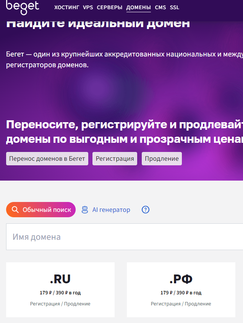Image resolution: width=243 pixels, height=323 pixels.
Task: Click the magnifier icon in Обычный поиск
Action: 15,210
